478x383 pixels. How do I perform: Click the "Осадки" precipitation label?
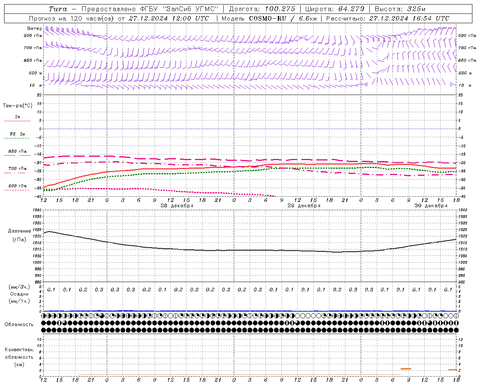click(19, 294)
